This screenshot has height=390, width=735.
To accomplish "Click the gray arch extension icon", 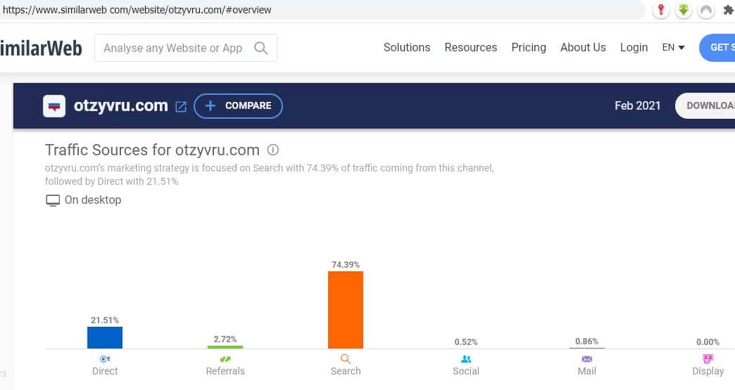I will pos(706,9).
